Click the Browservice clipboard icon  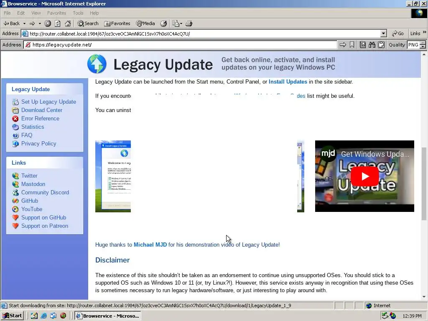[381, 45]
